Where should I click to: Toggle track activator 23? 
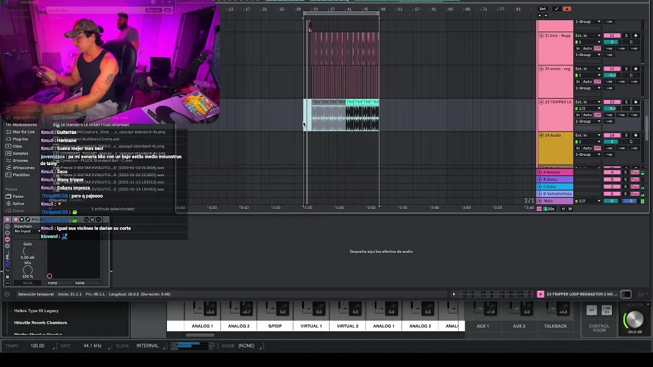612,102
